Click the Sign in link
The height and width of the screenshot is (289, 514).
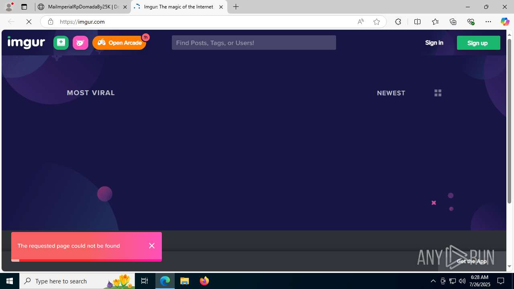pos(434,43)
